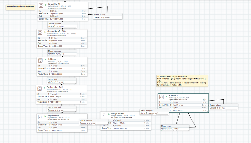Viewport: 251px width, 143px height.
Task: Select the 'All columns name are put' sticky note
Action: 182,81
